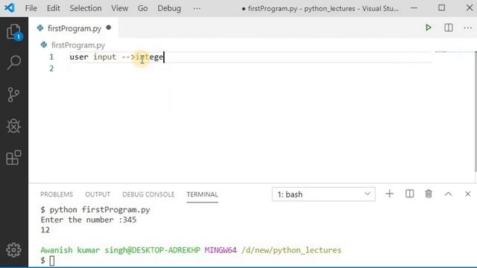Click the VS Code logo icon

click(10, 8)
